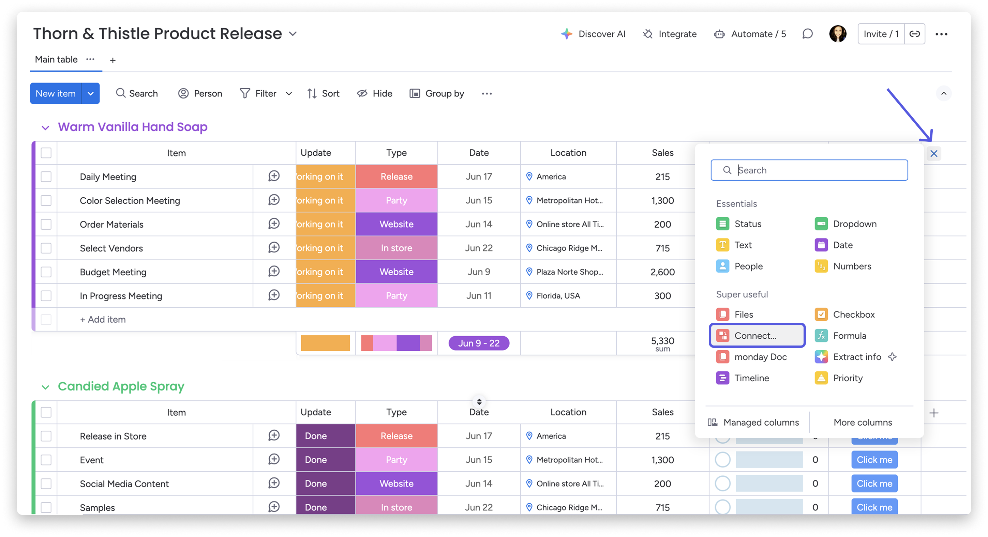Copy board link via chain icon
The width and height of the screenshot is (988, 537).
click(x=914, y=34)
